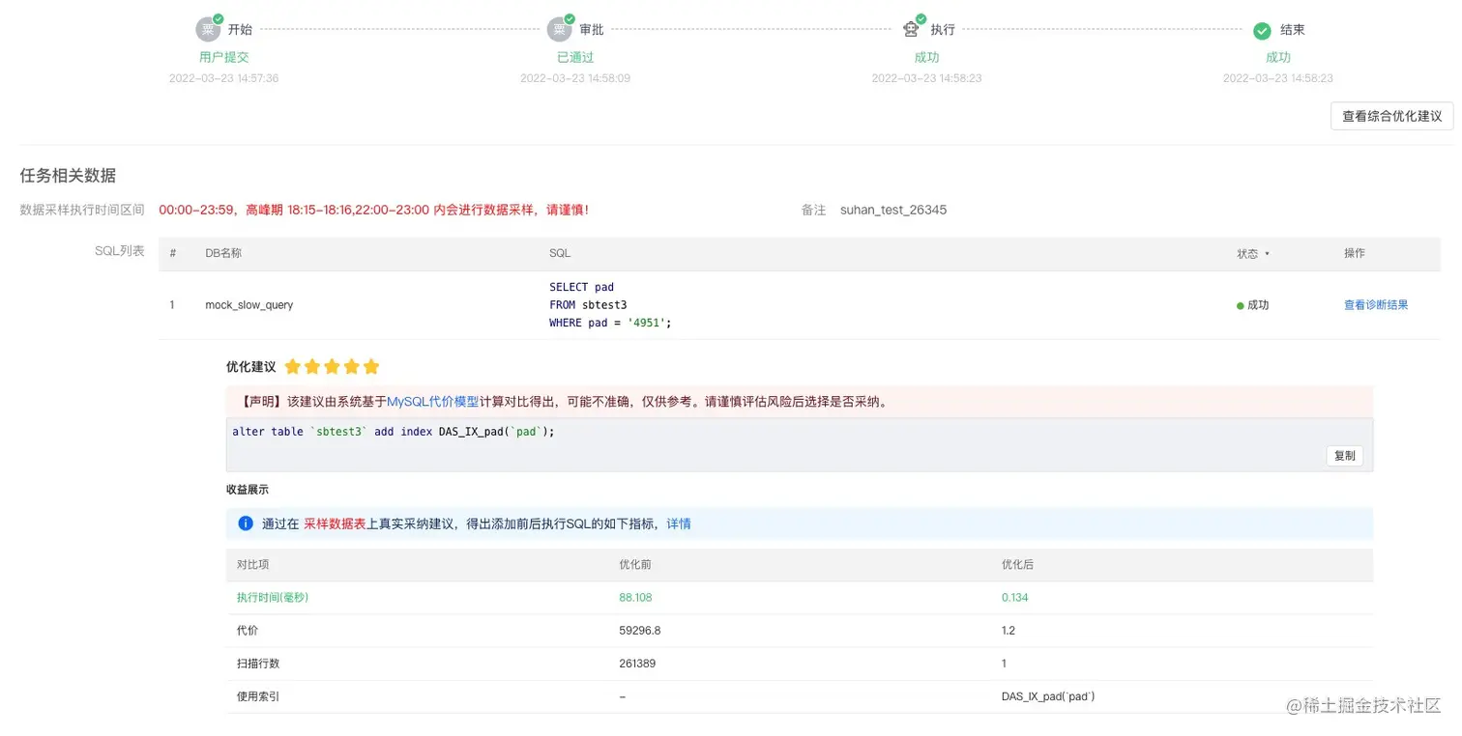Click the 88.108 before-optimization value
This screenshot has width=1462, height=736.
click(636, 598)
